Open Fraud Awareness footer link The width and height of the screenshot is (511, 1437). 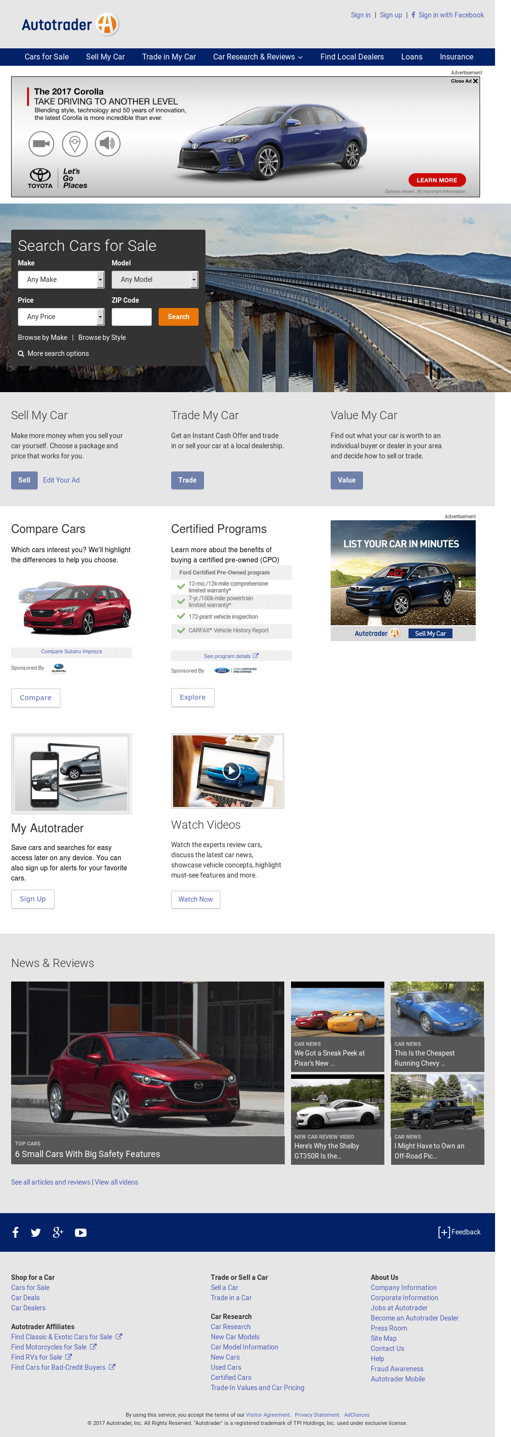point(397,1368)
